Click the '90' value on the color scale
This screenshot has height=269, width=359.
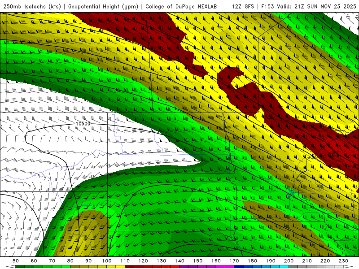88,261
